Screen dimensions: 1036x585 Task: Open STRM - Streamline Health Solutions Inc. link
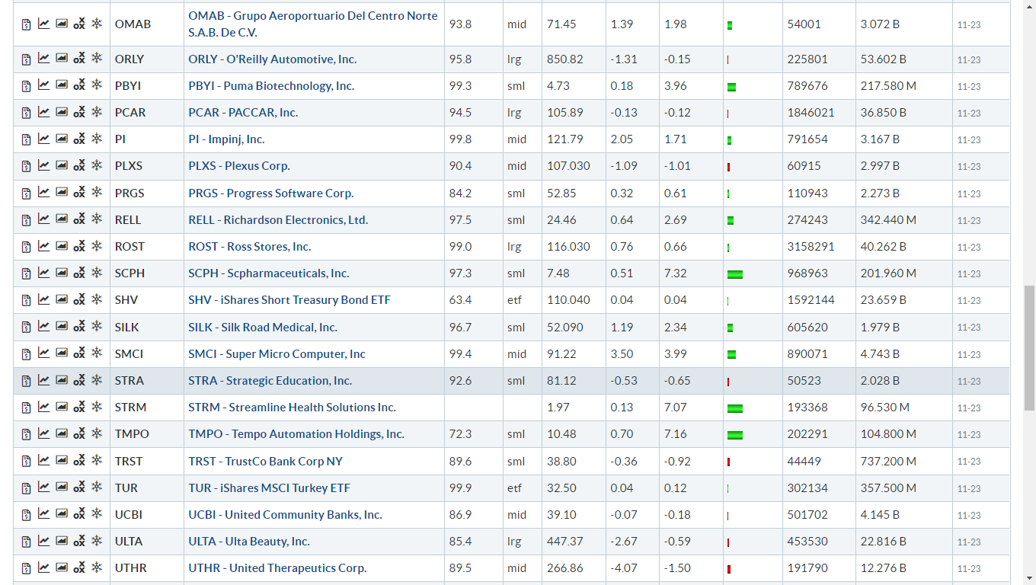[293, 407]
